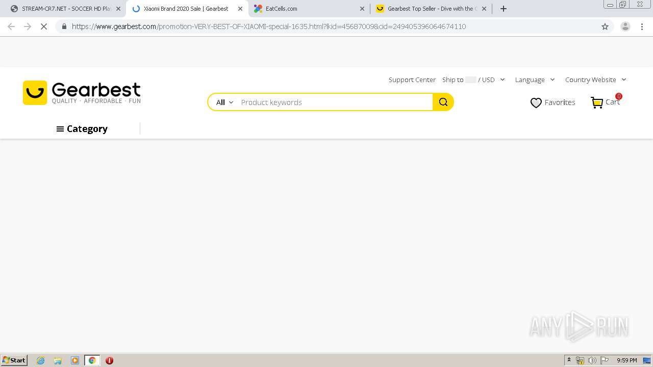
Task: Open Windows Explorer folder in taskbar
Action: click(58, 360)
